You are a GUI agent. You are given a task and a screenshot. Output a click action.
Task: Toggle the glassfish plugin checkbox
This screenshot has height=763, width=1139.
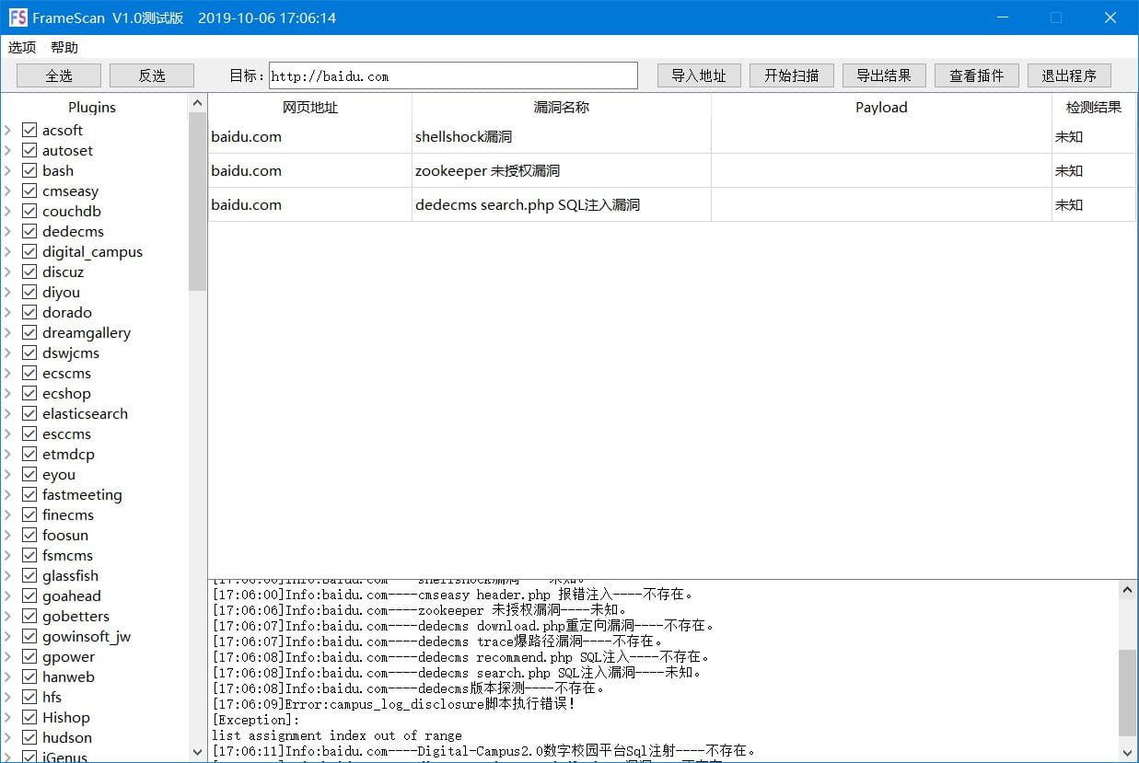click(29, 575)
